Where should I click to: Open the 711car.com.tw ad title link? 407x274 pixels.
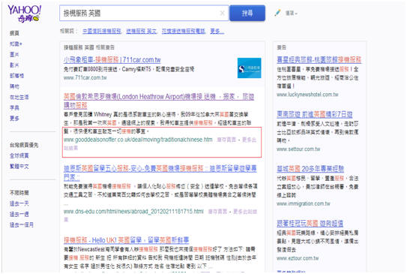tap(112, 60)
